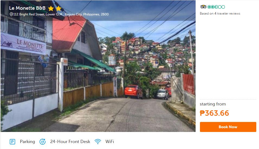Click the 'starting from' label above price

213,104
